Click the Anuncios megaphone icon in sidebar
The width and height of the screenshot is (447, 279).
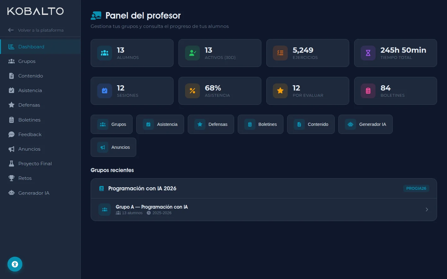coord(11,149)
